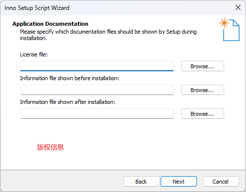Click the 'Please specify which documentation files' description
This screenshot has height=192, width=246.
tap(108, 35)
